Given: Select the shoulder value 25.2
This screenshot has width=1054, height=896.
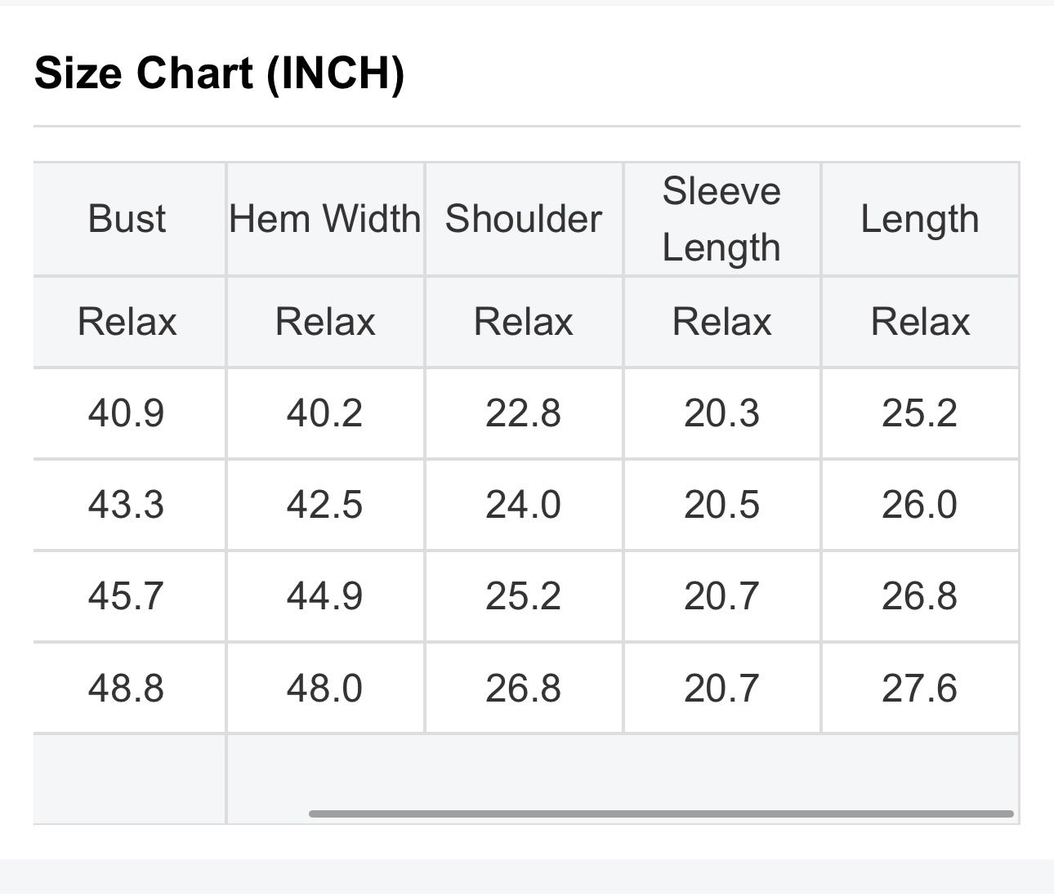Looking at the screenshot, I should pos(524,595).
